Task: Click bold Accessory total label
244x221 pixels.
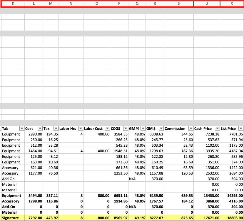Action: pyautogui.click(x=11, y=201)
